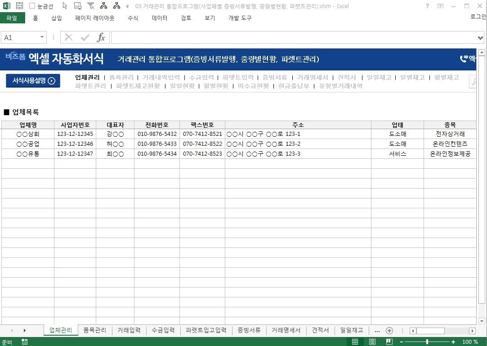487x346 pixels.
Task: Expand the Name Box dropdown arrow
Action: (42, 37)
